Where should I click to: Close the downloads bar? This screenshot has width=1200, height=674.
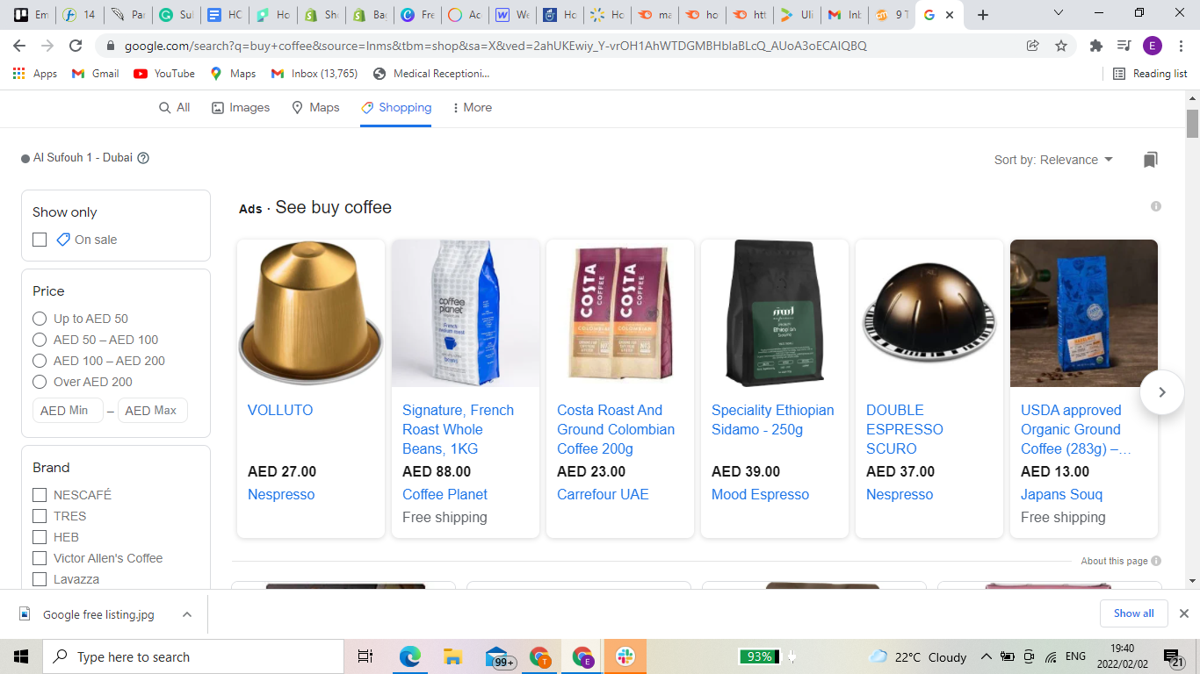tap(1183, 613)
